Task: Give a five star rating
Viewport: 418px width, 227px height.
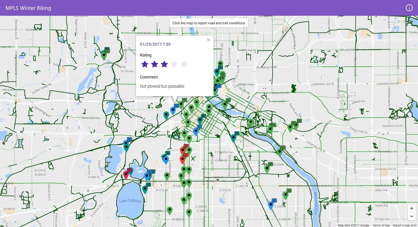Action: pos(184,64)
